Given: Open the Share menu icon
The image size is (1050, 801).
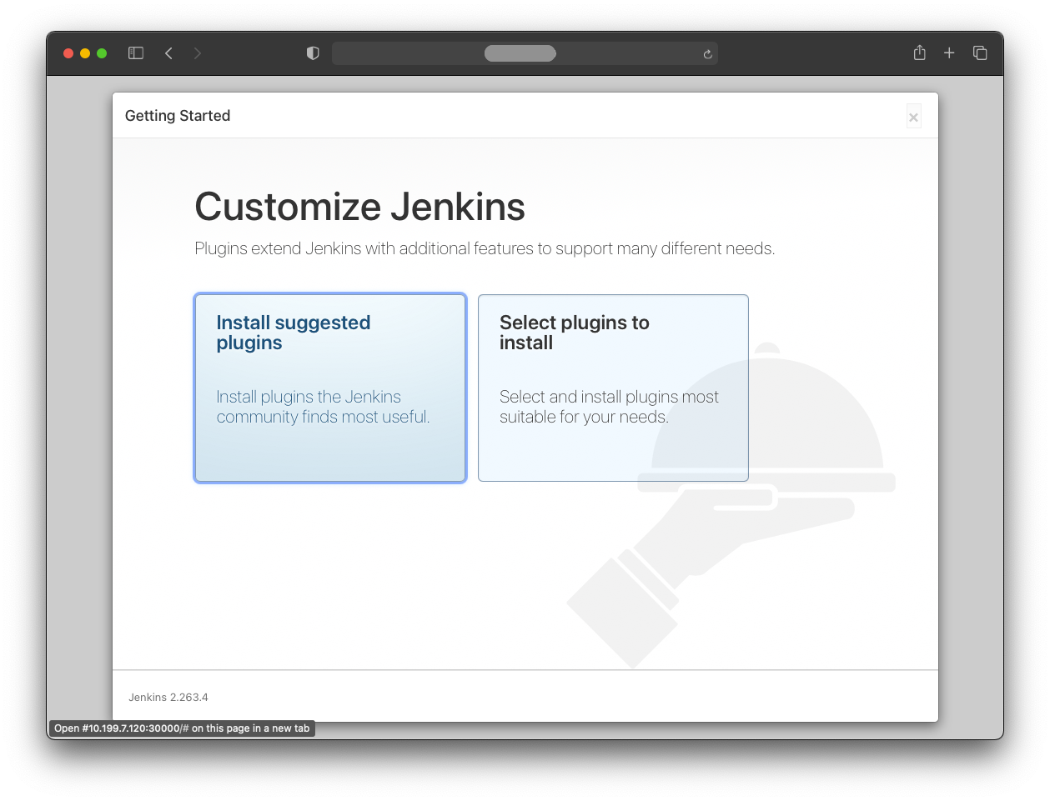Looking at the screenshot, I should click(919, 53).
